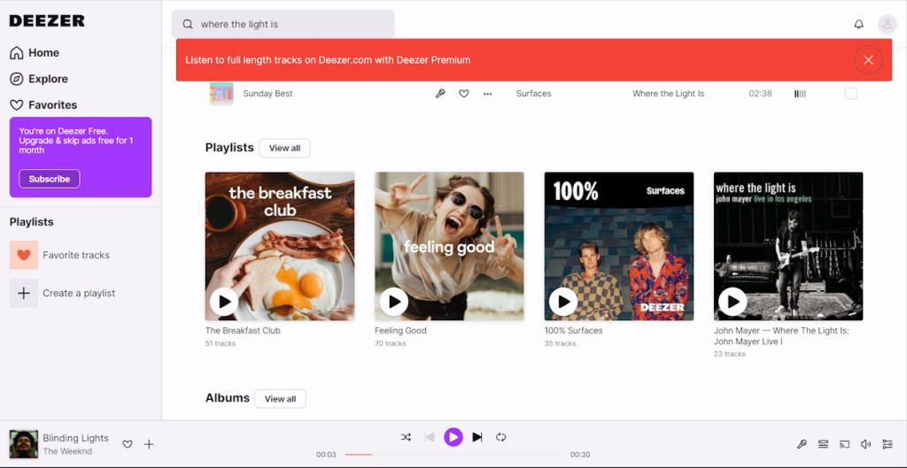Play the 100% Surfaces playlist
This screenshot has width=907, height=468.
[563, 302]
